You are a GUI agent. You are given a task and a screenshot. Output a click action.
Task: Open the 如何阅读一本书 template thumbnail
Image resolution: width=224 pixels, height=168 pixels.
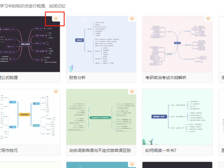(177, 117)
